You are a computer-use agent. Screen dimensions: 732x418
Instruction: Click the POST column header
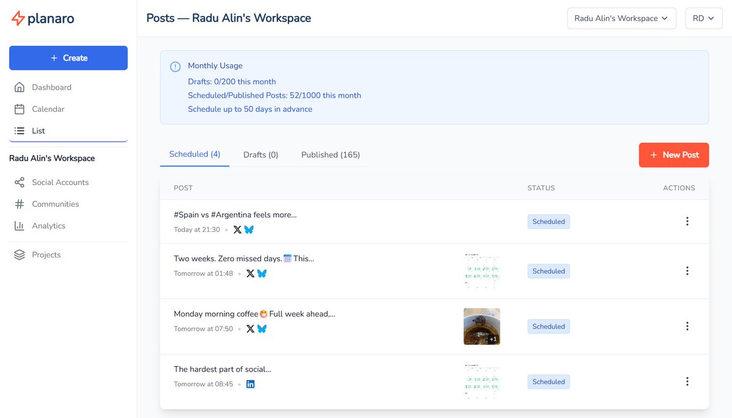click(x=183, y=188)
